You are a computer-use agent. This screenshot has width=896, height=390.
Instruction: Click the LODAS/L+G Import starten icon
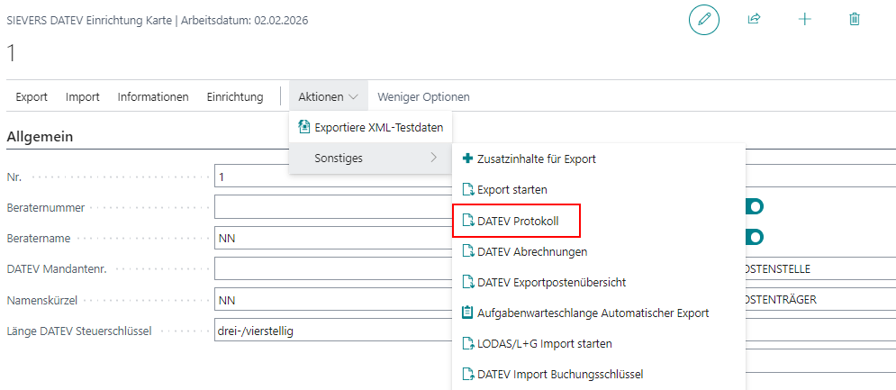[466, 343]
